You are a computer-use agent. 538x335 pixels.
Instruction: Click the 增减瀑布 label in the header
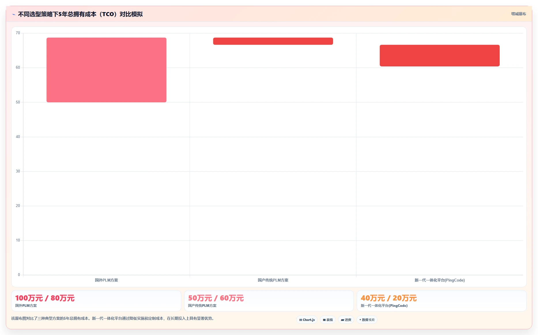[x=518, y=14]
